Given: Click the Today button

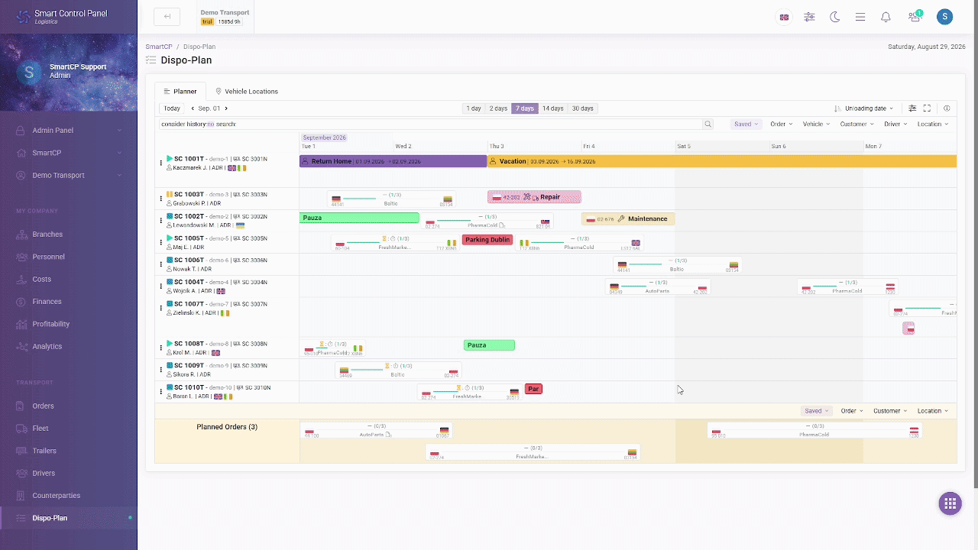Looking at the screenshot, I should [x=172, y=108].
